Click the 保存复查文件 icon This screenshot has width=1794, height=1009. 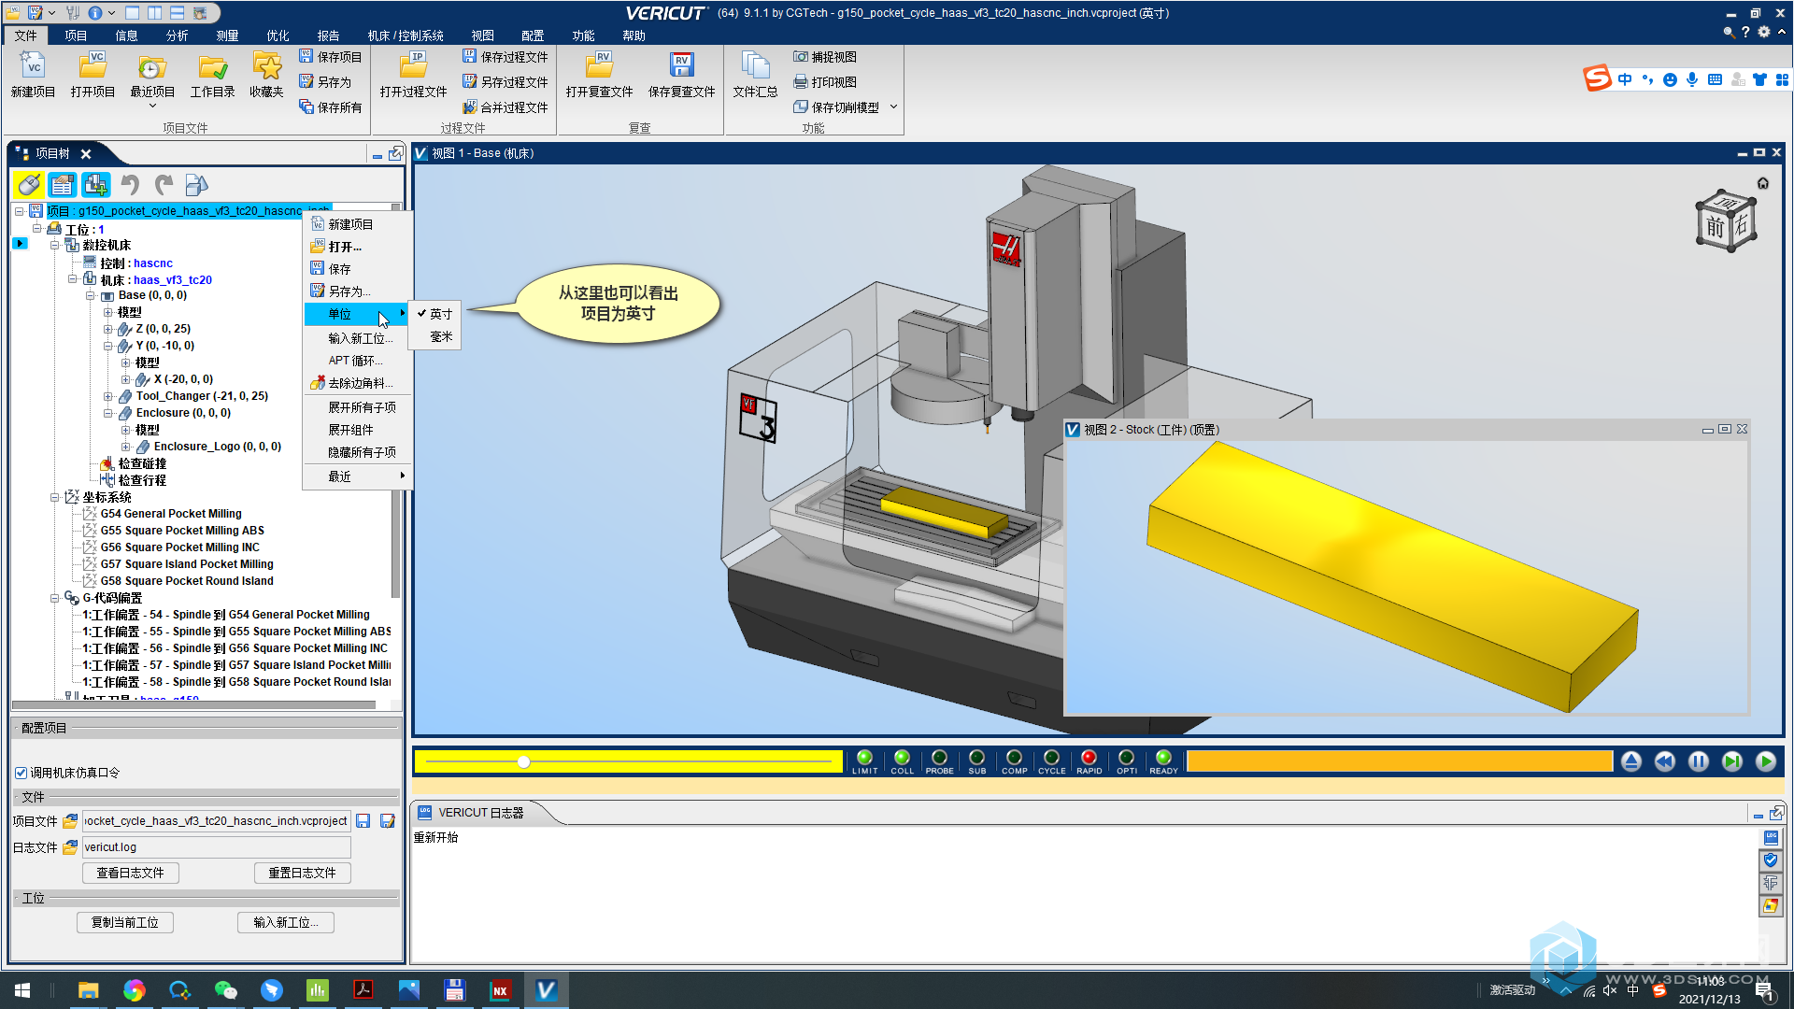pos(681,75)
